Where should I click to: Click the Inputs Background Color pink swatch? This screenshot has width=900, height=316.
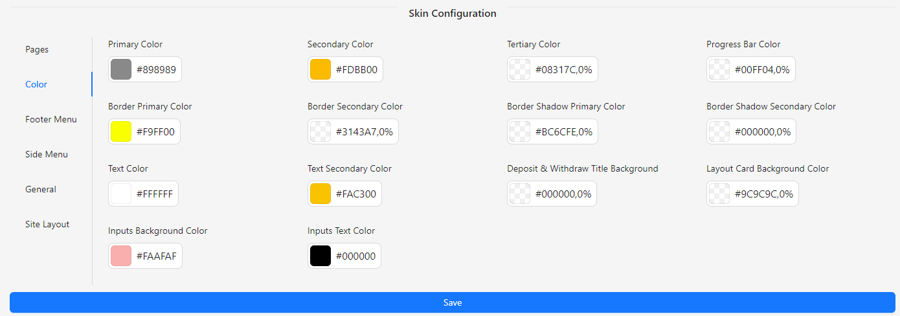coord(121,256)
